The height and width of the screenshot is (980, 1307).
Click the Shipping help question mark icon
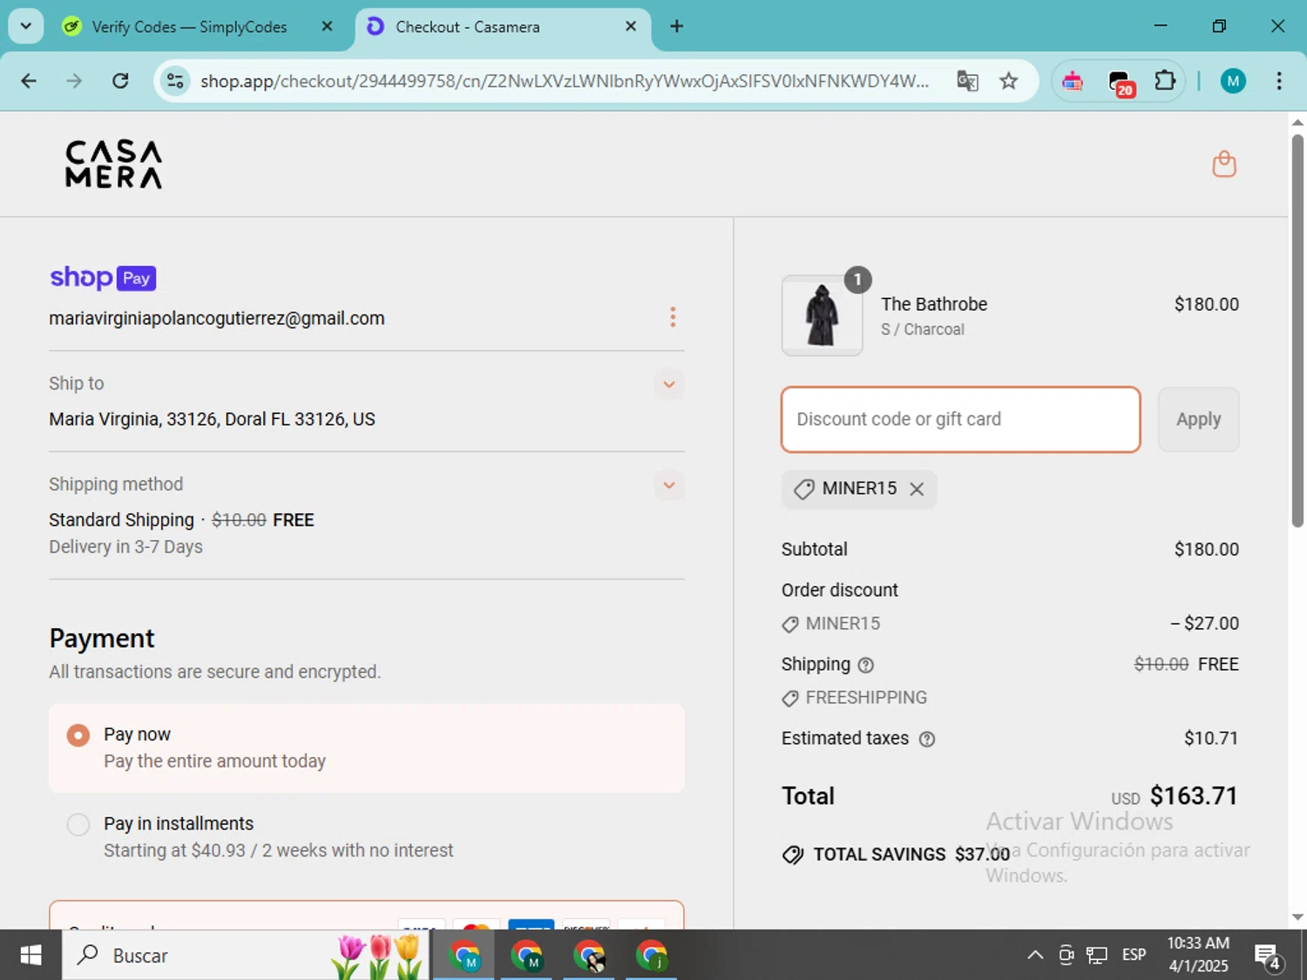(865, 666)
